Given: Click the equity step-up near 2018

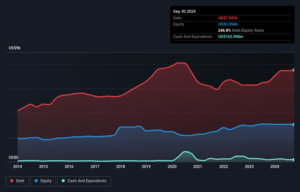Looking at the screenshot, I should tap(118, 130).
